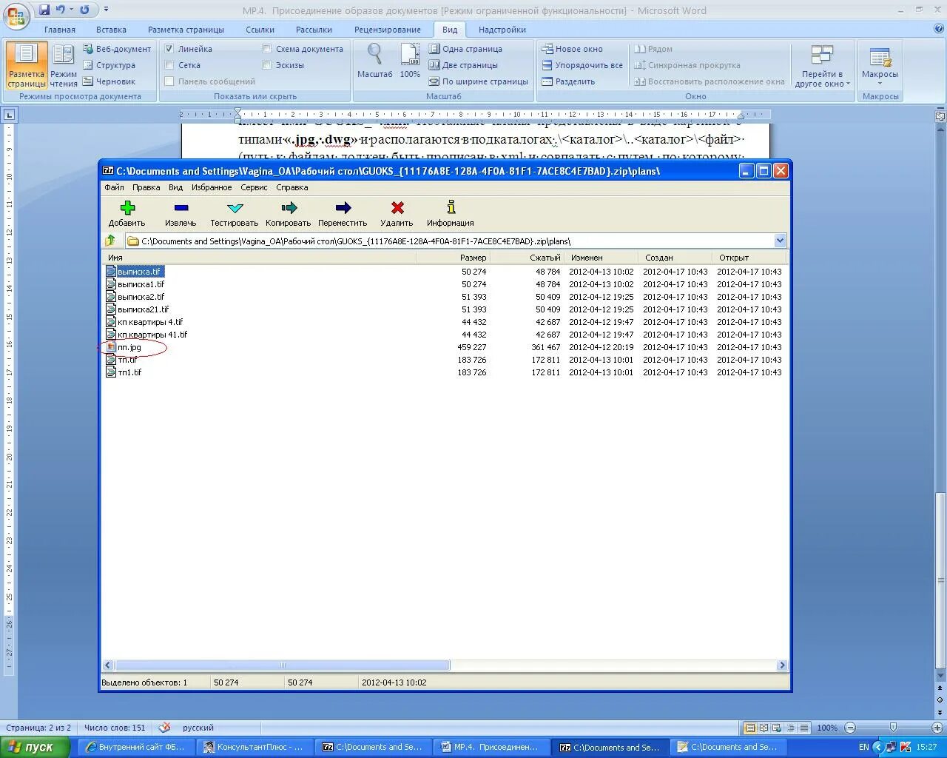Click the Удалить (Delete) red X icon

(x=397, y=208)
